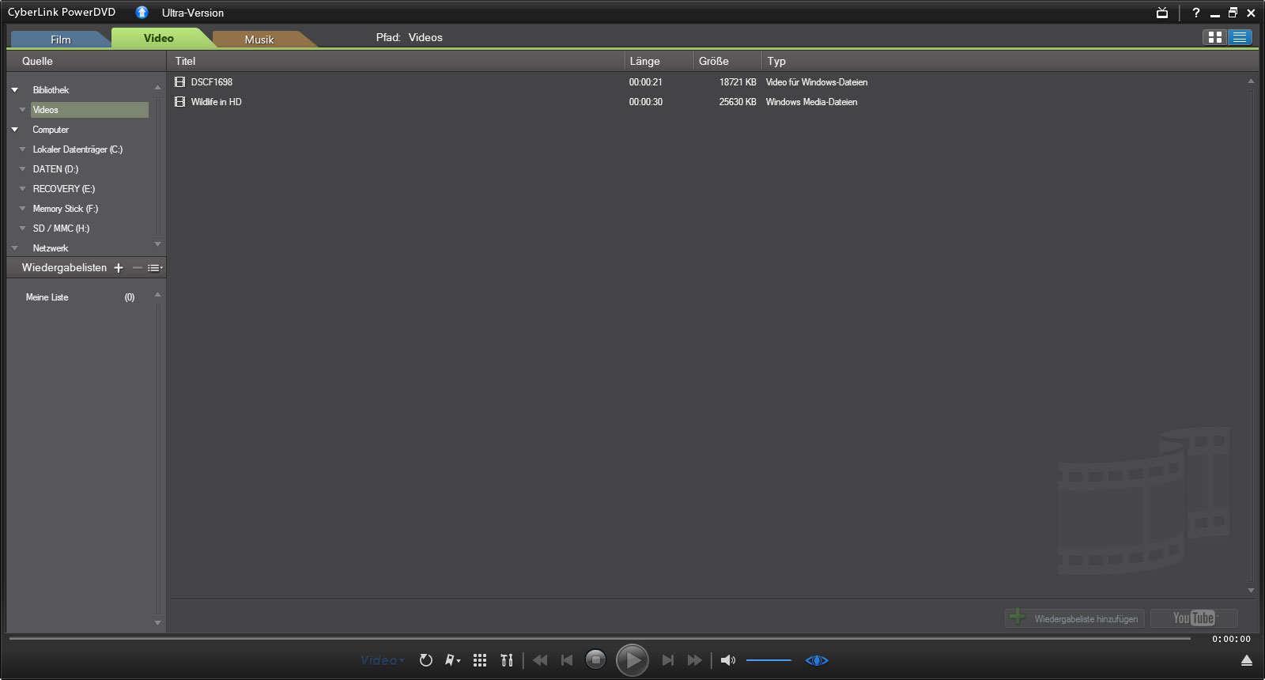The height and width of the screenshot is (680, 1265).
Task: Go to previous track button
Action: (567, 660)
